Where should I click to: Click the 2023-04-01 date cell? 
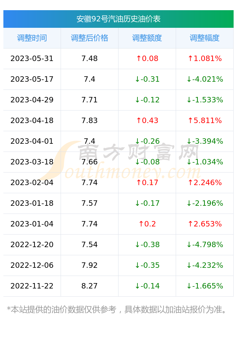[32, 141]
